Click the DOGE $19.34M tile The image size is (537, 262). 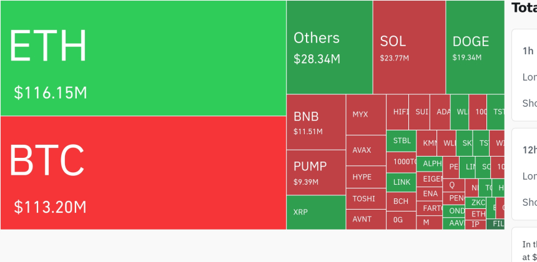click(475, 47)
